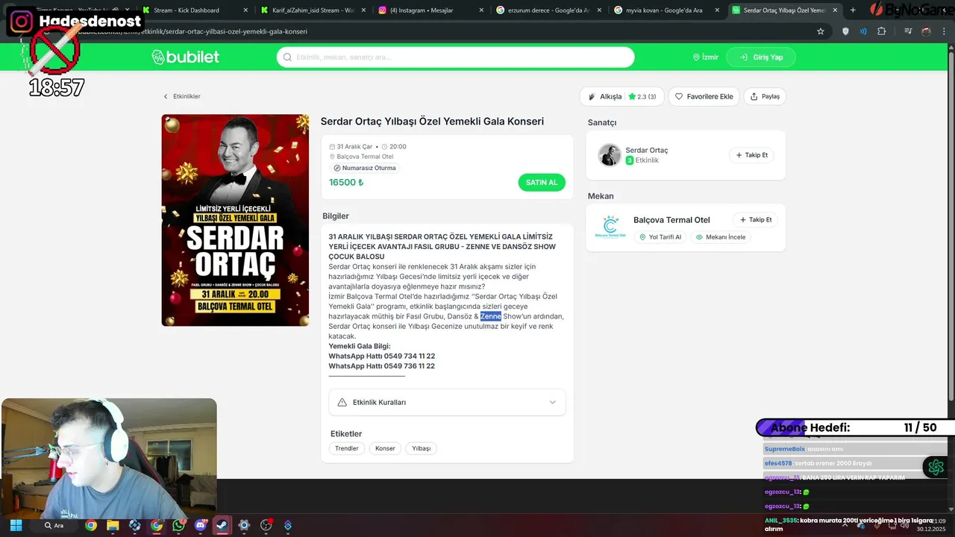Click the taskbar Ara search box
The image size is (955, 537).
pos(54,525)
